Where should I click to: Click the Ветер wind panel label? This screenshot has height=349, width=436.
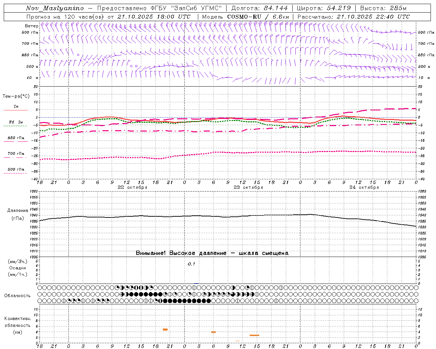click(x=31, y=26)
